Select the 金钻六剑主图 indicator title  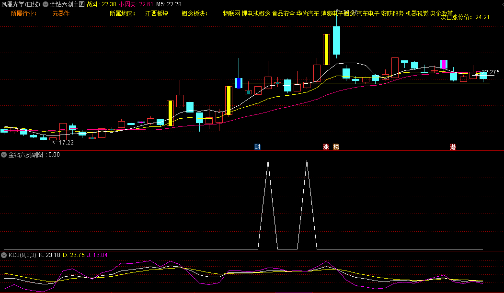pyautogui.click(x=67, y=4)
